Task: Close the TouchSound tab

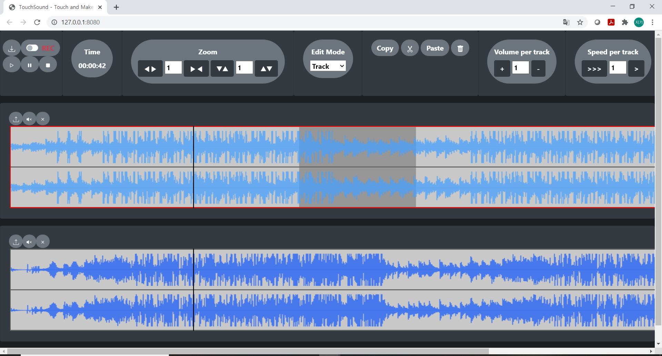Action: tap(100, 7)
